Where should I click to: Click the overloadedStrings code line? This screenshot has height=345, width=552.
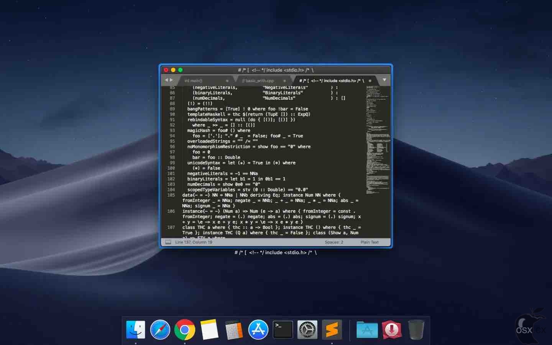pyautogui.click(x=222, y=141)
